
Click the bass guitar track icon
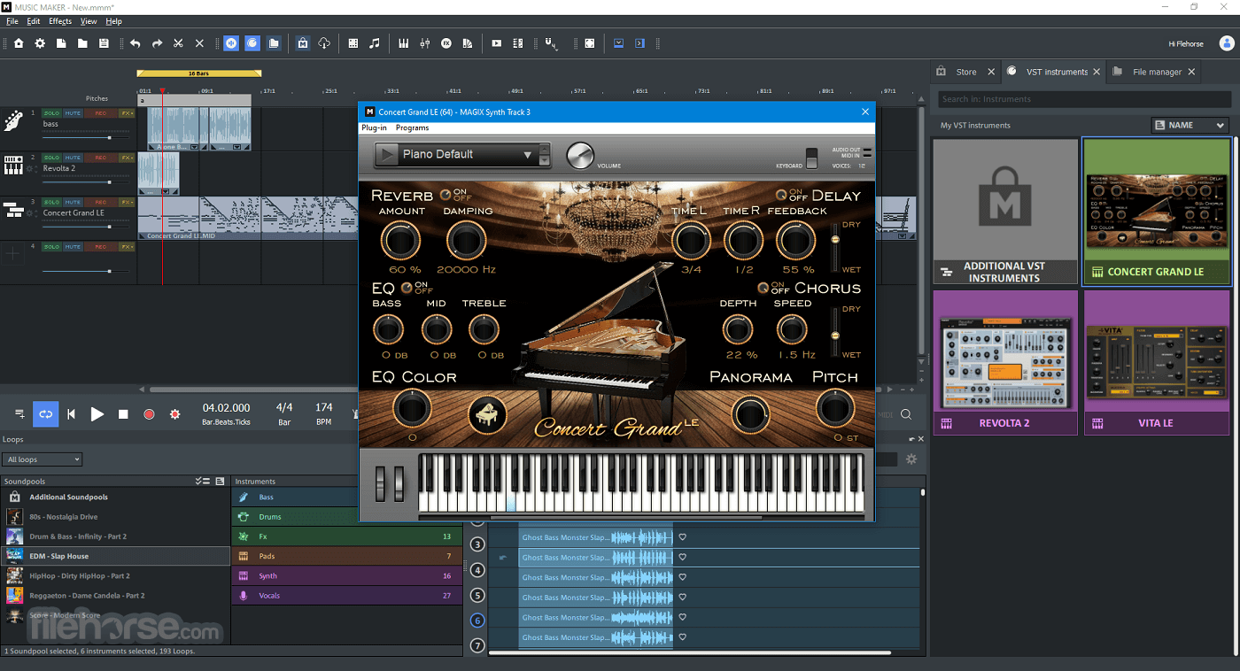pos(13,121)
